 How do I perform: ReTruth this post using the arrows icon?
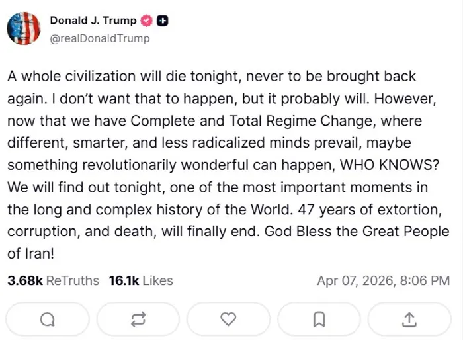click(x=138, y=319)
